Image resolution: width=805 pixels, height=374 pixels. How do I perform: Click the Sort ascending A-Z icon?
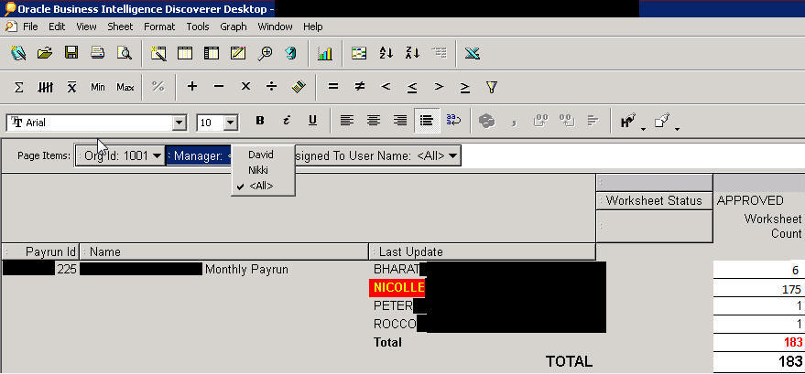pyautogui.click(x=386, y=53)
